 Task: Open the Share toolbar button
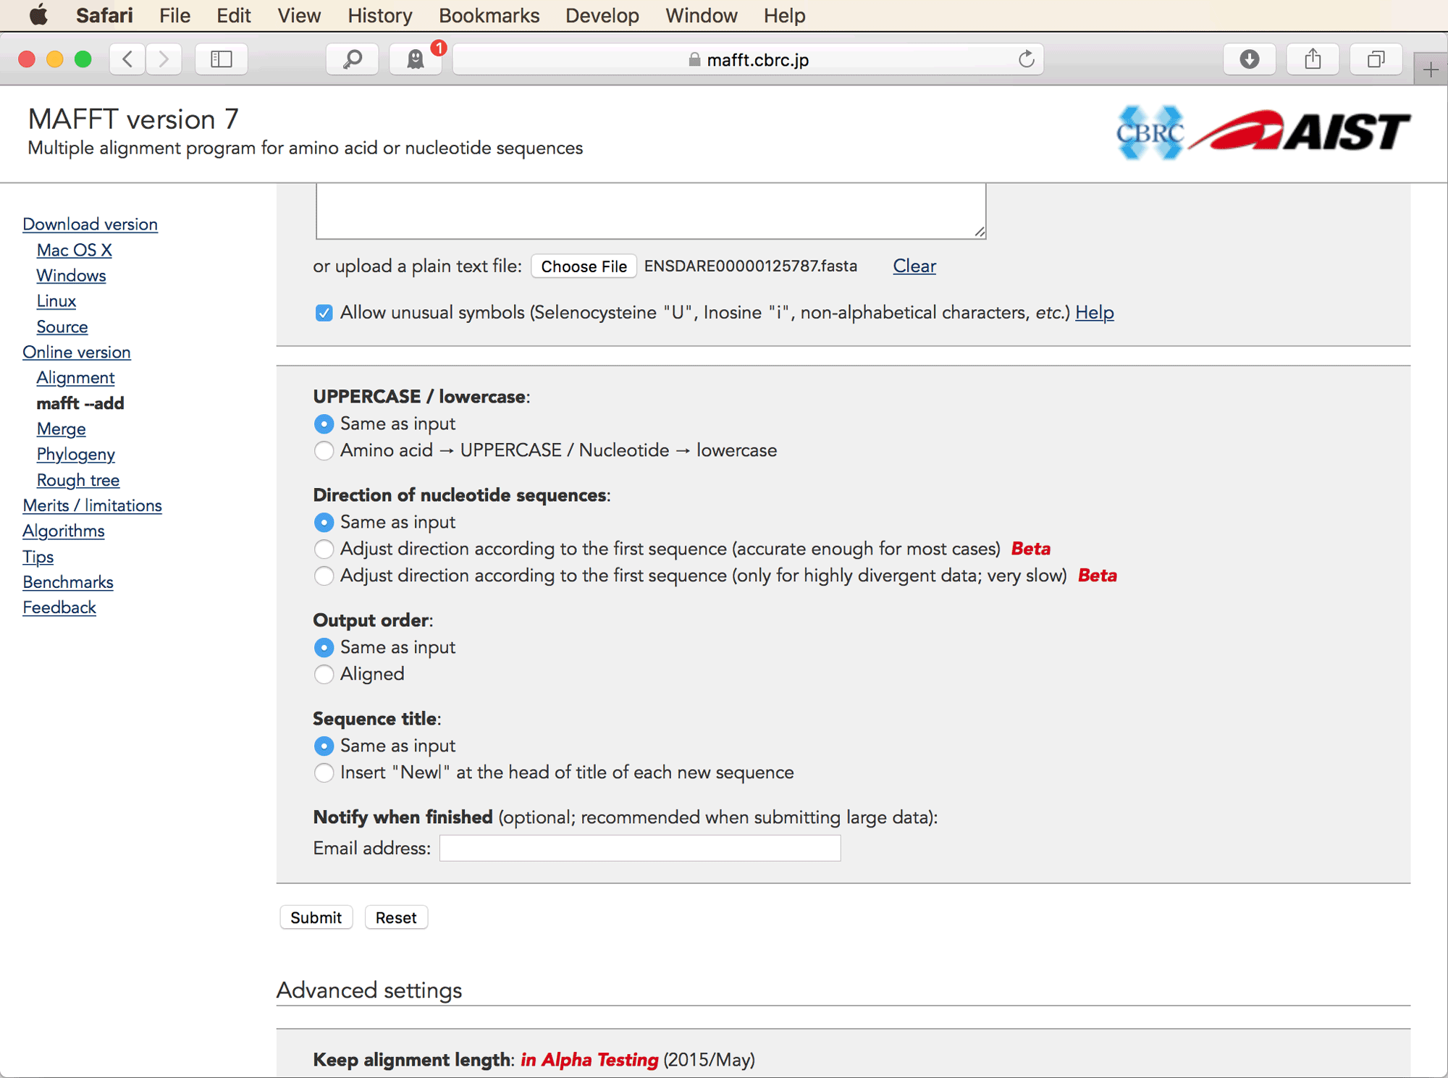click(x=1313, y=59)
